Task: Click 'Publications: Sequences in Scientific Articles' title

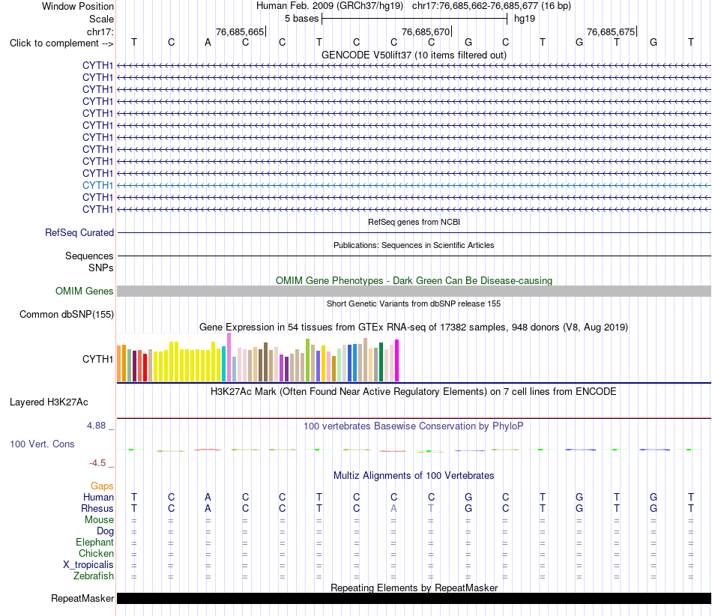Action: click(414, 245)
